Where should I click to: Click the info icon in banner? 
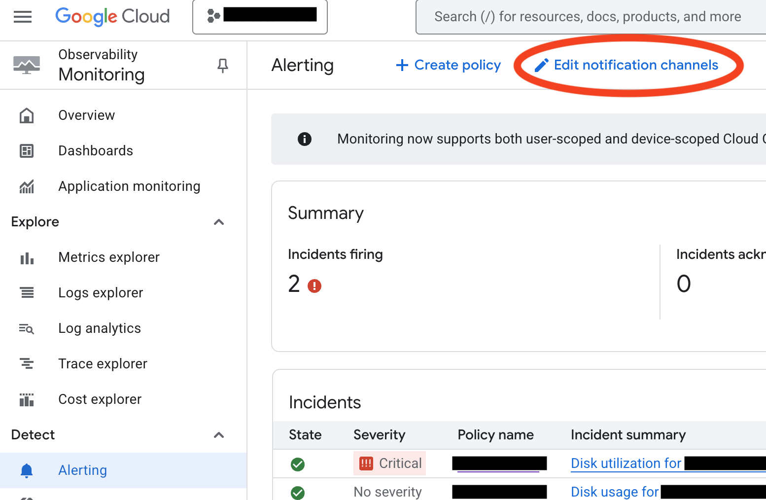point(305,139)
